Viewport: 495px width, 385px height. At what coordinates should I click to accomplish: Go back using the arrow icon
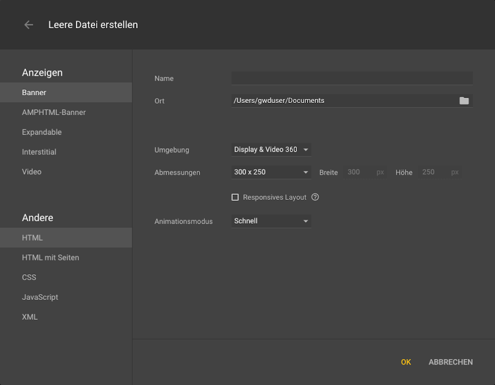tap(29, 25)
